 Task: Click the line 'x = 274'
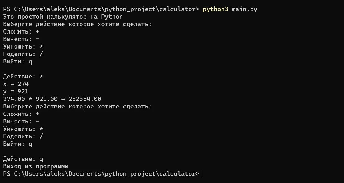click(16, 84)
